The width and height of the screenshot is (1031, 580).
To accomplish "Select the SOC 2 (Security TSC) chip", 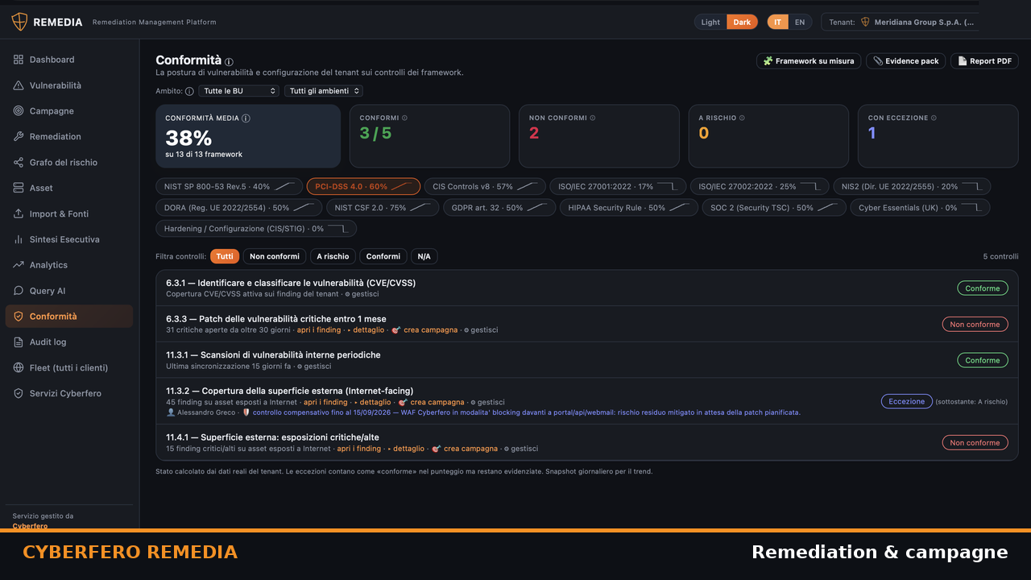I will 774,208.
